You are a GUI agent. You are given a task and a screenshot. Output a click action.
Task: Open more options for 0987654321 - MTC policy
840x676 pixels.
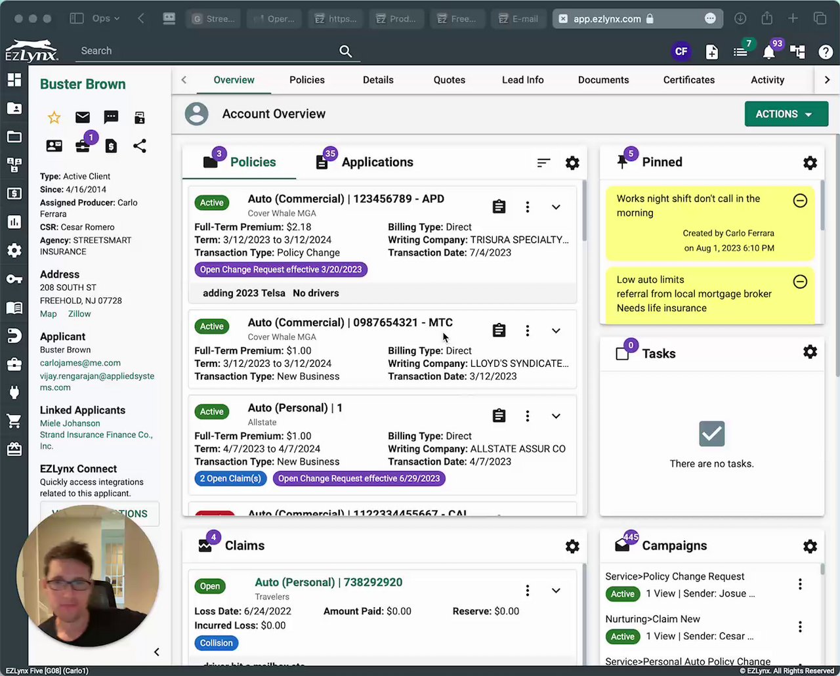(x=528, y=331)
